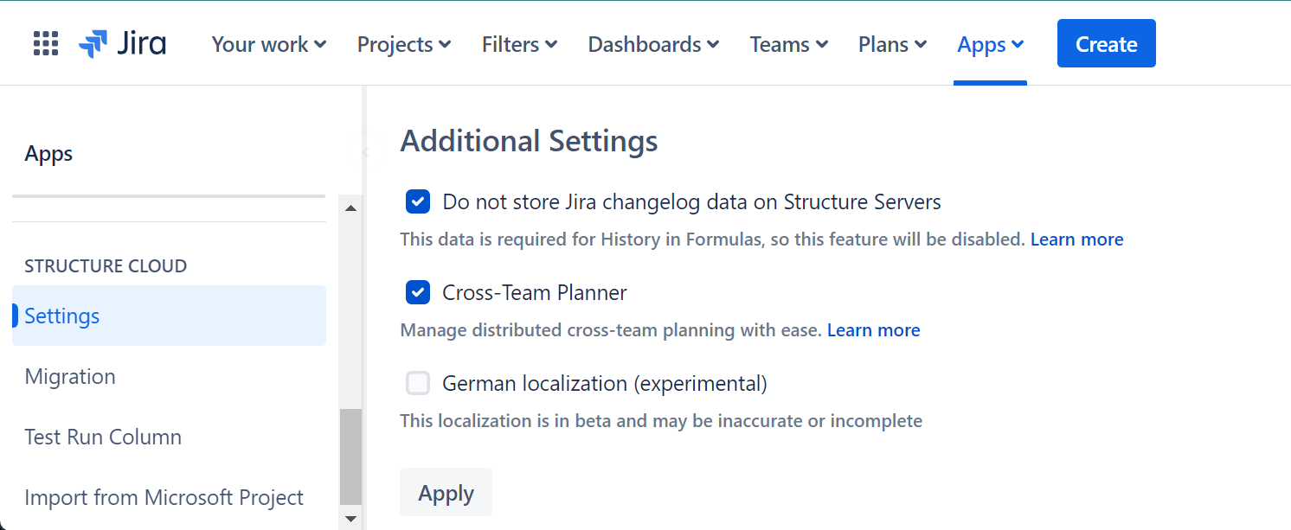Open the Dashboards dropdown

click(652, 44)
